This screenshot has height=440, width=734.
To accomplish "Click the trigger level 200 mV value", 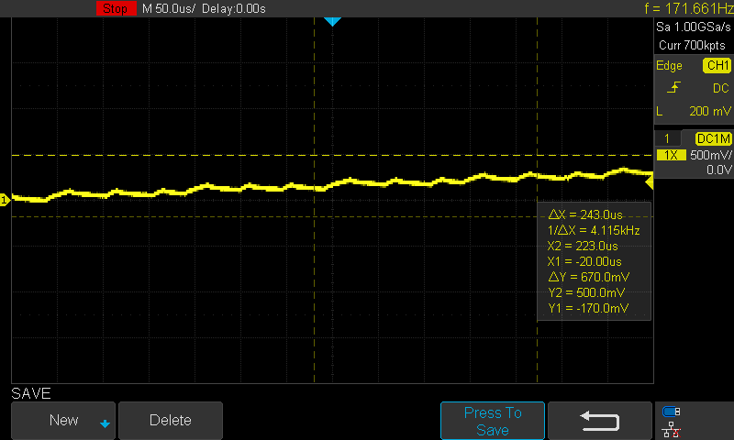I will pos(709,111).
